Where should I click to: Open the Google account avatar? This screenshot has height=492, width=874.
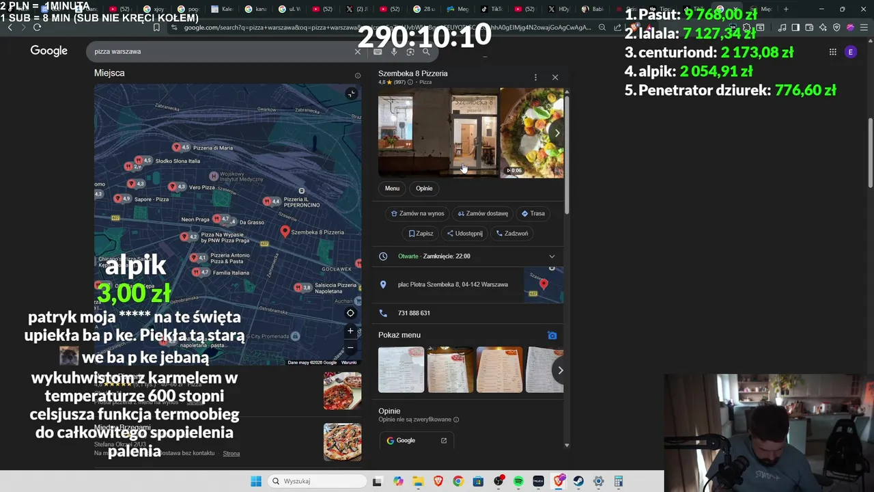[850, 52]
